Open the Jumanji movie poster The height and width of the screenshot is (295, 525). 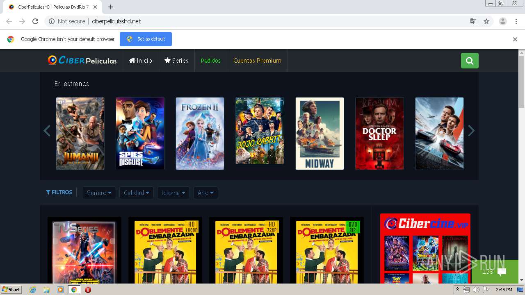(80, 133)
